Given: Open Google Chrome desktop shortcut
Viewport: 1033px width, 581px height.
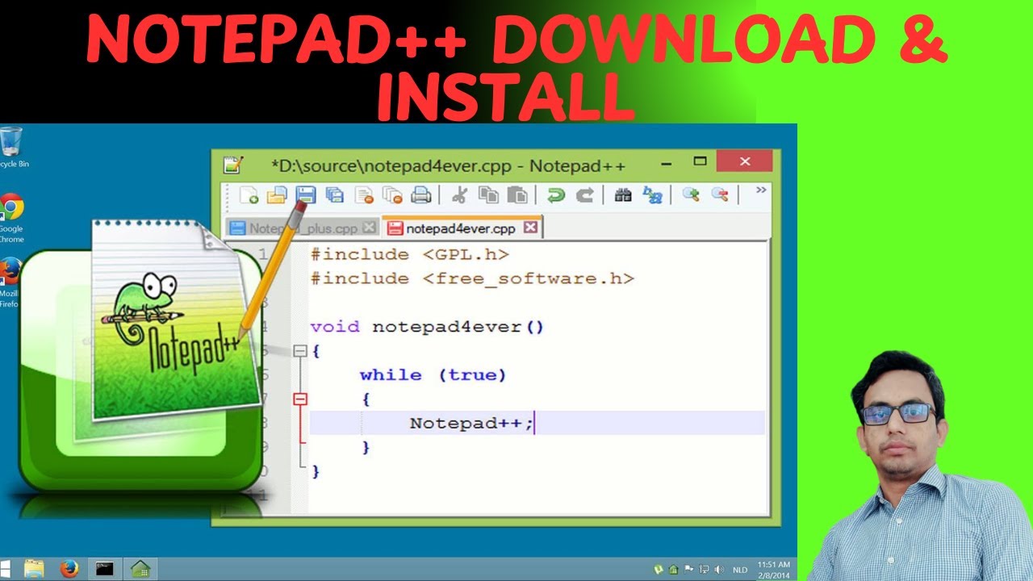Looking at the screenshot, I should [11, 217].
